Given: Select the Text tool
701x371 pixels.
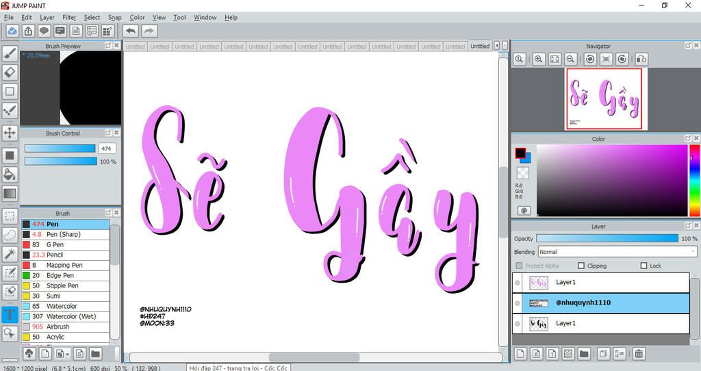Looking at the screenshot, I should coord(10,314).
